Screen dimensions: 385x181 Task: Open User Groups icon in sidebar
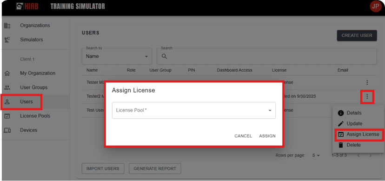7,87
